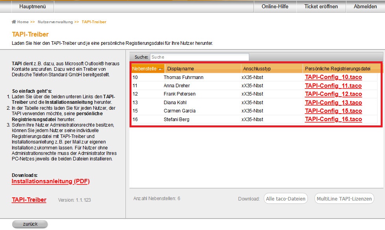Sort by the Displayname column header
This screenshot has height=230, width=385.
(x=203, y=69)
